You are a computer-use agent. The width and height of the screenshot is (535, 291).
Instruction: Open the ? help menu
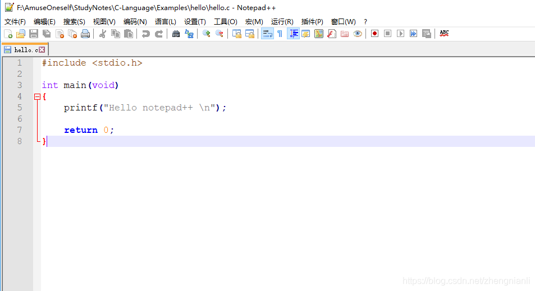(x=365, y=22)
